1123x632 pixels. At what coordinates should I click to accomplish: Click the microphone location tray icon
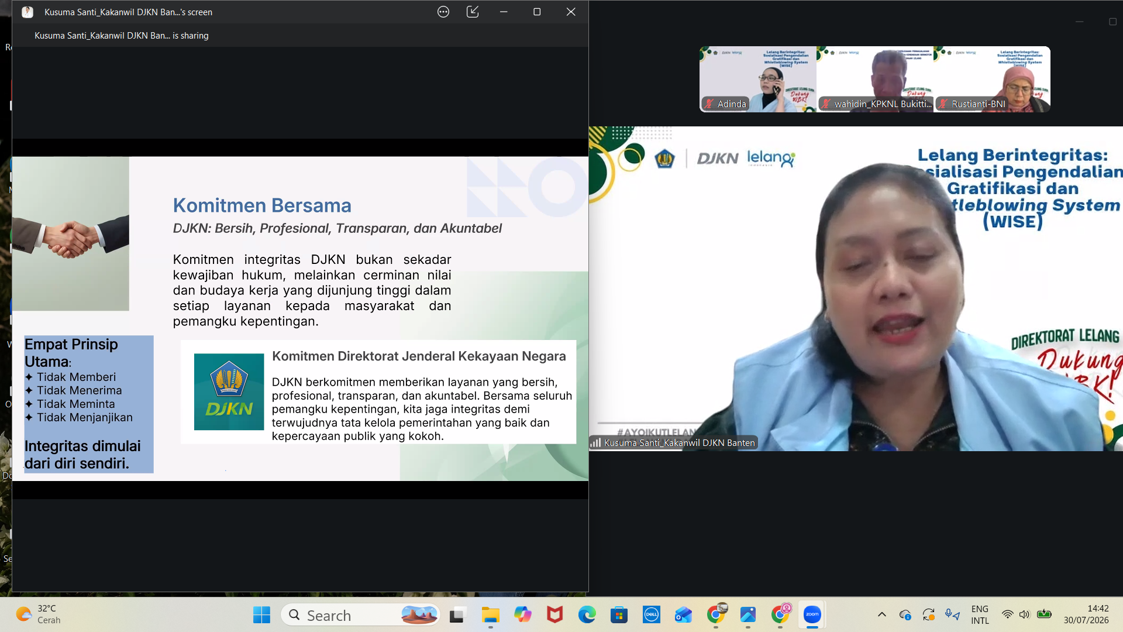click(952, 614)
